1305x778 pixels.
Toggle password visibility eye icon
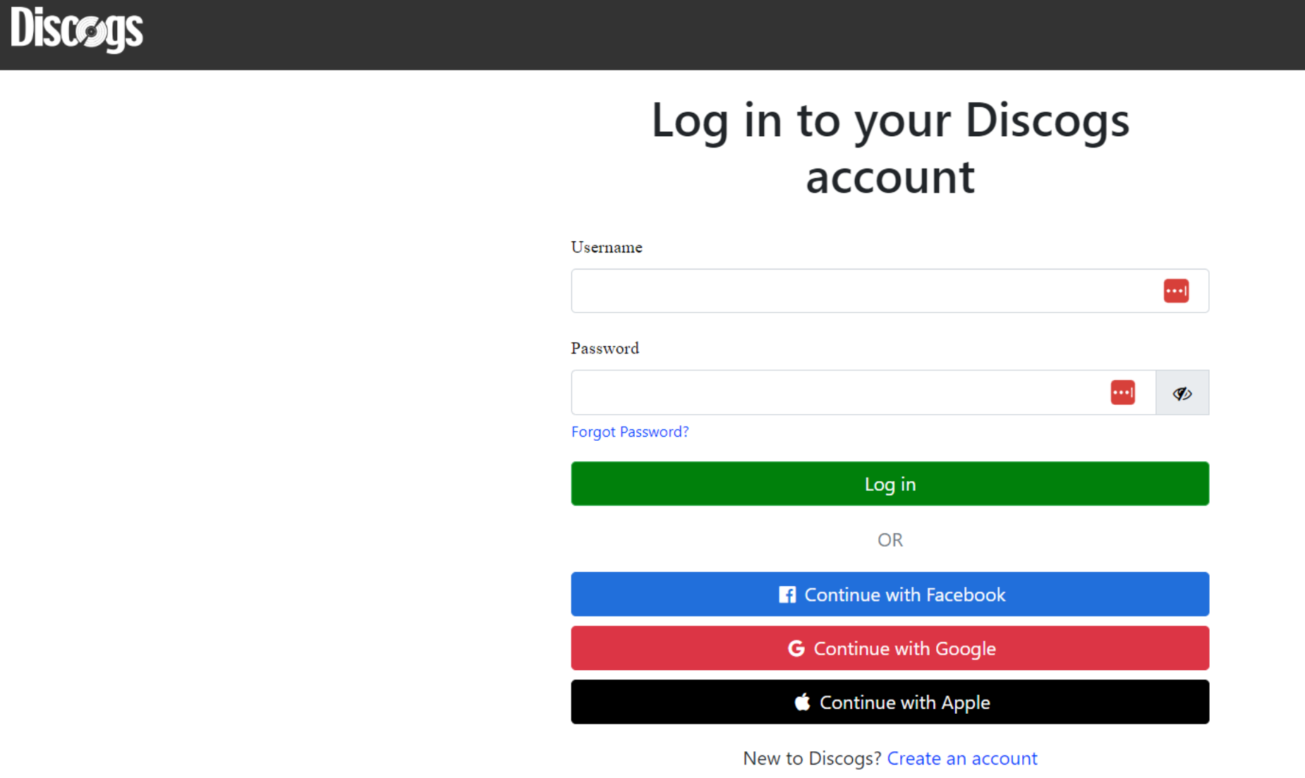coord(1182,393)
